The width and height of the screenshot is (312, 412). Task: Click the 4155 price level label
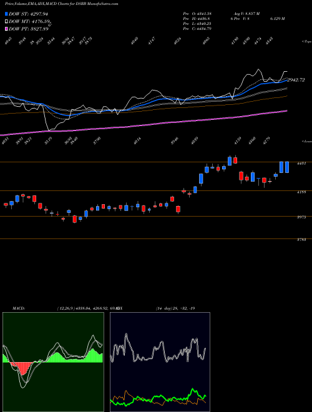click(301, 192)
